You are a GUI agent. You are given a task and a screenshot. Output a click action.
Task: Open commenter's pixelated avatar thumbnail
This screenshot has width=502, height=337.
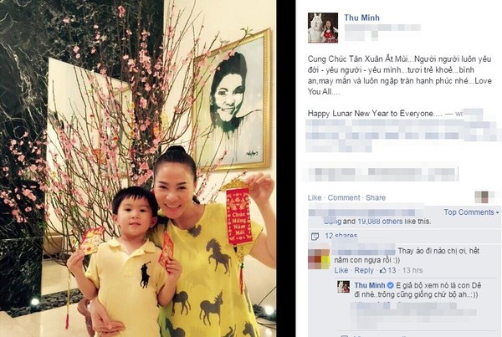tap(319, 258)
